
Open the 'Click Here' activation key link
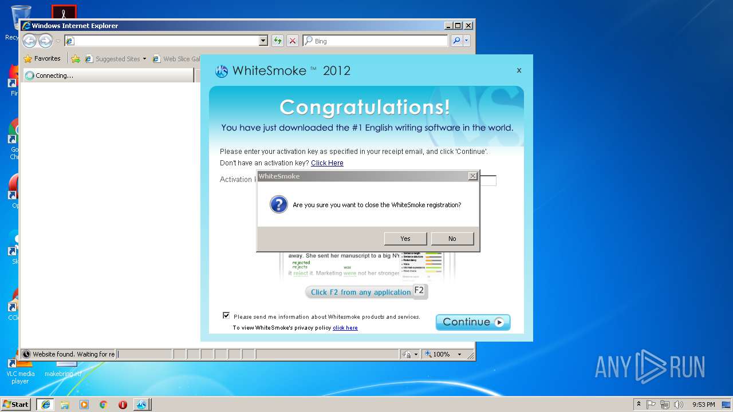327,163
